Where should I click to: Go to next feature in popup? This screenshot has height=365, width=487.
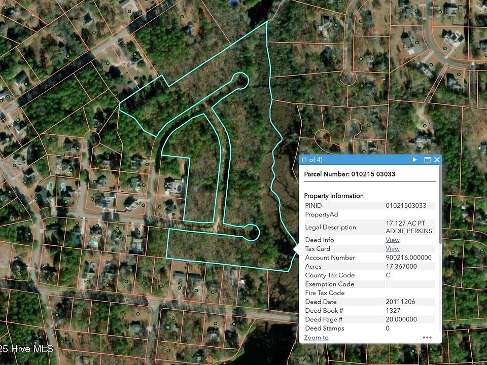click(x=414, y=160)
